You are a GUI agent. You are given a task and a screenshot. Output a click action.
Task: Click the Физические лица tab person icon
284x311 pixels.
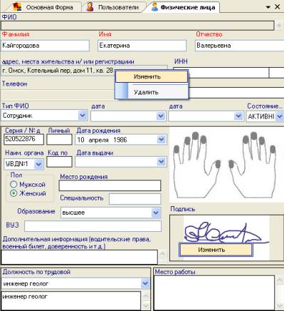[154, 7]
